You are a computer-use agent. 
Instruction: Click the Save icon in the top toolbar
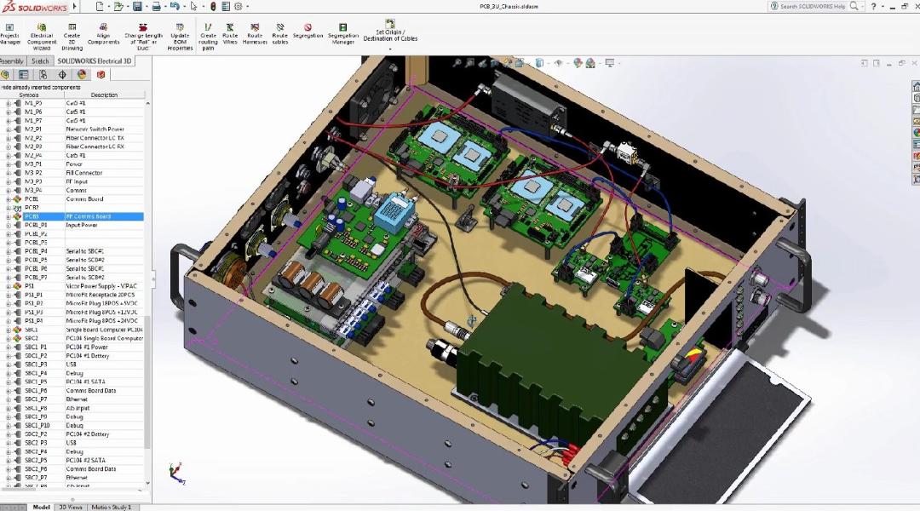136,7
